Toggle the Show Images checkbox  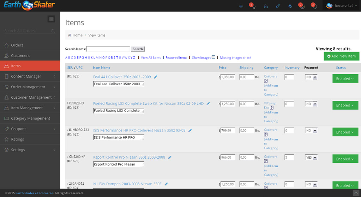coord(213,57)
